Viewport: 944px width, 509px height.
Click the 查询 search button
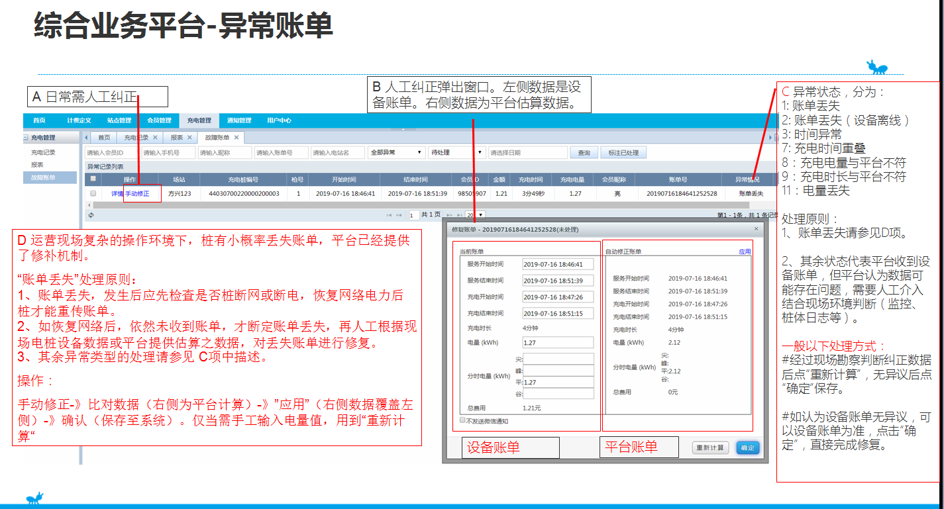pos(583,152)
